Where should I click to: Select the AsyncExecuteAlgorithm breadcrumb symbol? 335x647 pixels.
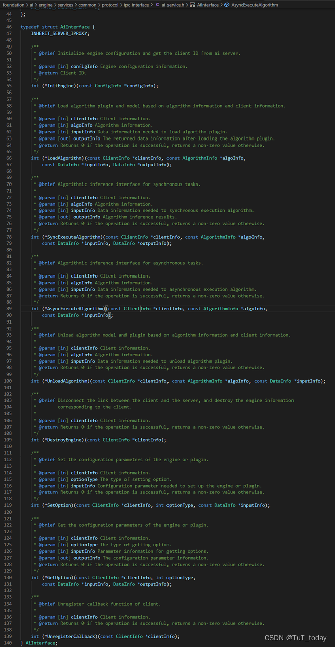[255, 4]
